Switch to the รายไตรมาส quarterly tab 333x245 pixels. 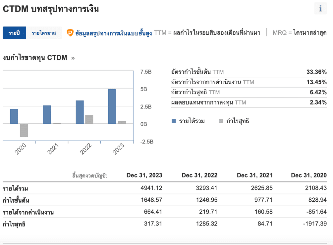(44, 33)
